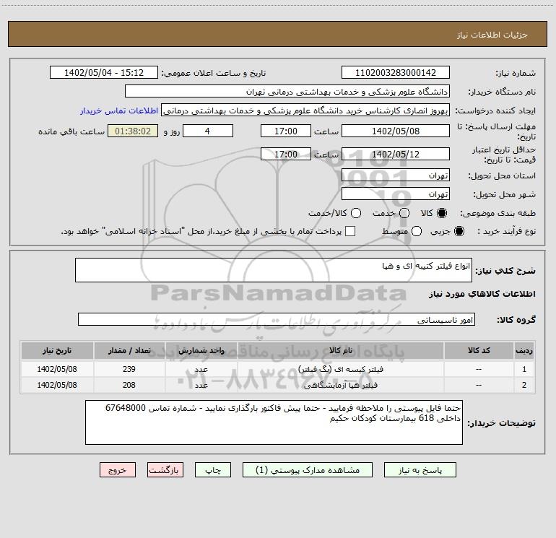Click the بازگشت back button
This screenshot has height=538, width=556.
tap(165, 470)
